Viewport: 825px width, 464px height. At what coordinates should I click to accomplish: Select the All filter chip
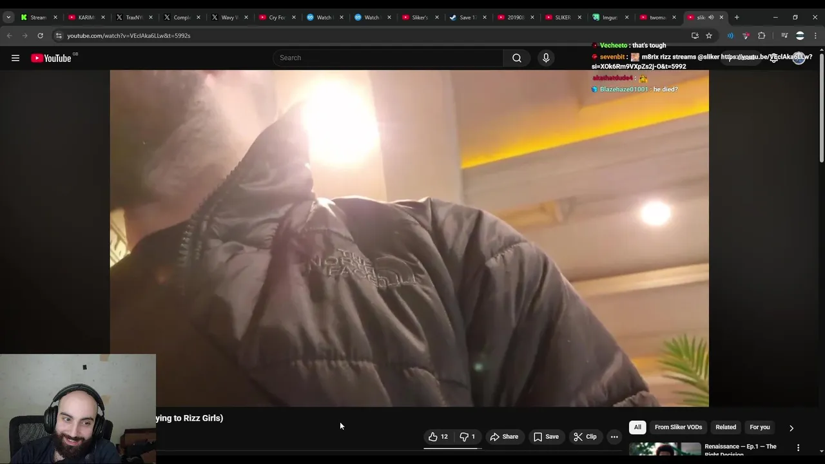pos(637,427)
